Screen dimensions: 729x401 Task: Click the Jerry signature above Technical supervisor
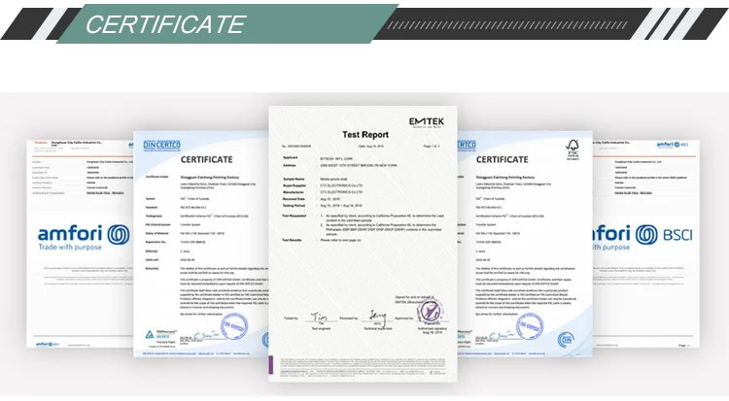coord(378,316)
